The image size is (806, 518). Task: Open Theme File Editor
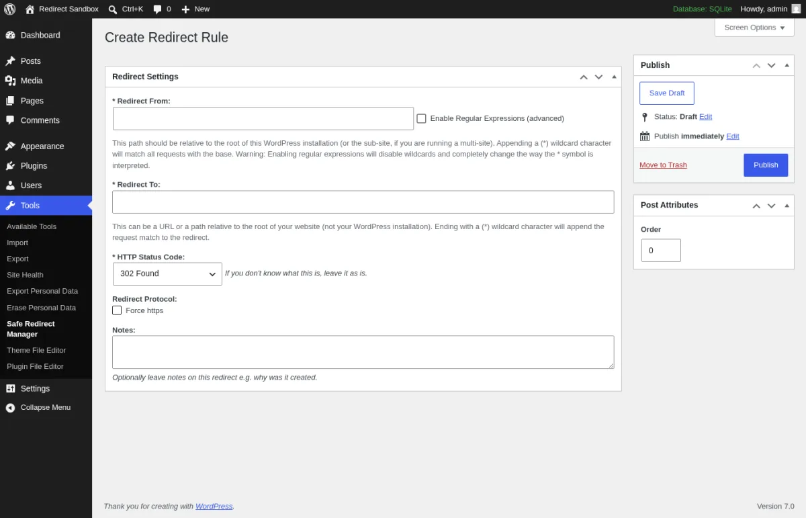(36, 350)
